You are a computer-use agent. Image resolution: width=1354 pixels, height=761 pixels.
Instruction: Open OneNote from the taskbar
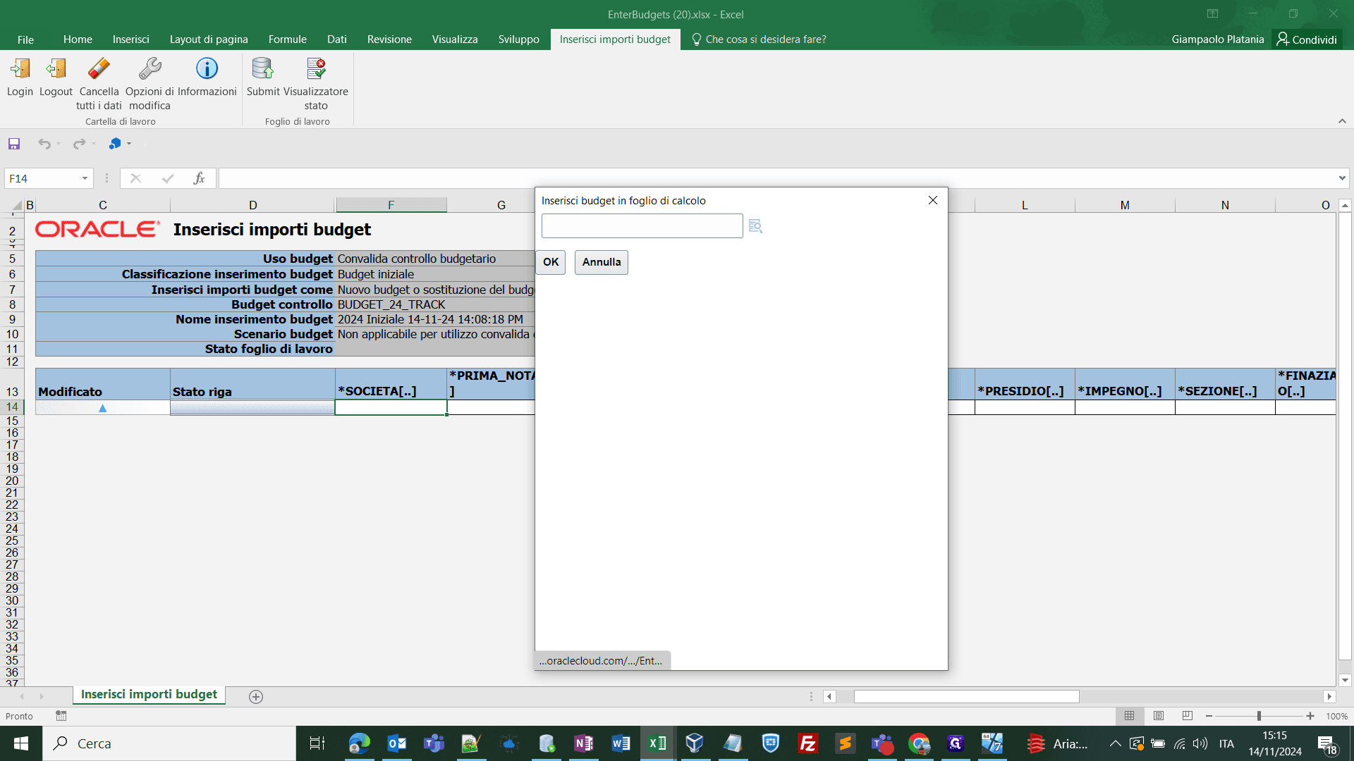pos(583,743)
